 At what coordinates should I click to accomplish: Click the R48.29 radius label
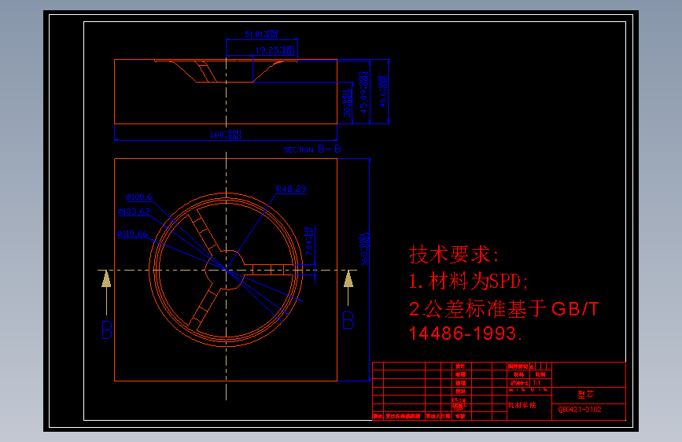291,190
